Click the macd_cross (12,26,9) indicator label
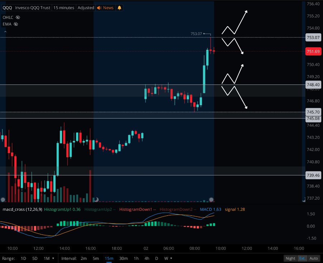Screen dimensions: 323x263 (x=22, y=209)
